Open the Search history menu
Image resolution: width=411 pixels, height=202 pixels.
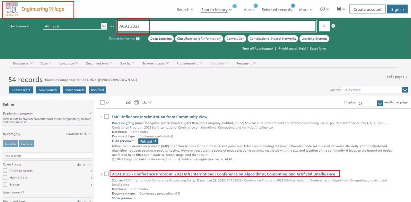pyautogui.click(x=216, y=10)
